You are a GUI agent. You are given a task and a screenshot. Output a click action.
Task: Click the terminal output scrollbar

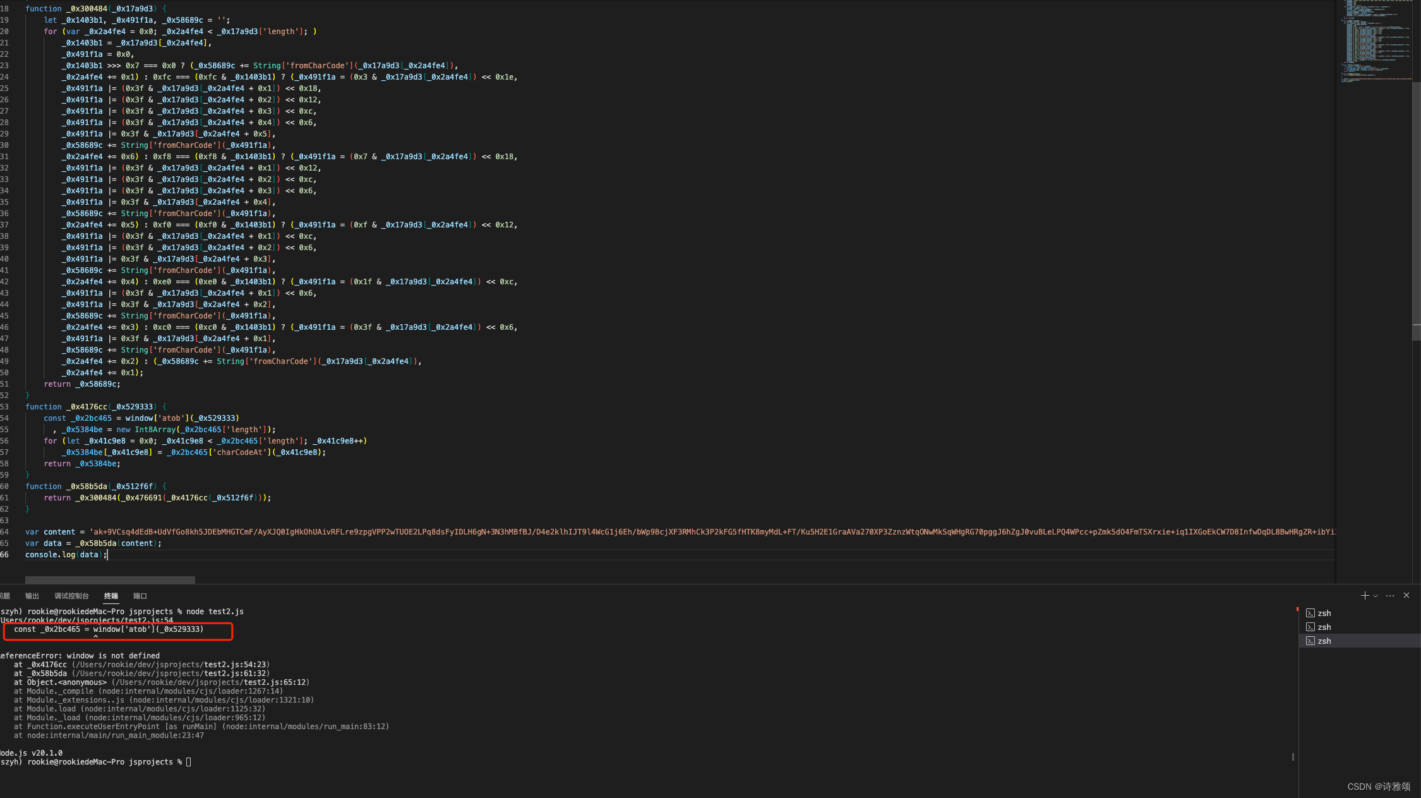coord(1293,756)
